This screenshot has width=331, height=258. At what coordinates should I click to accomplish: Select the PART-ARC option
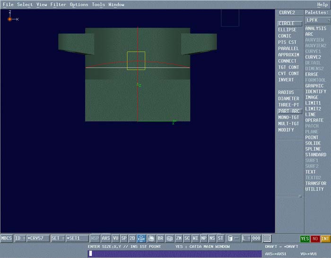[x=288, y=111]
